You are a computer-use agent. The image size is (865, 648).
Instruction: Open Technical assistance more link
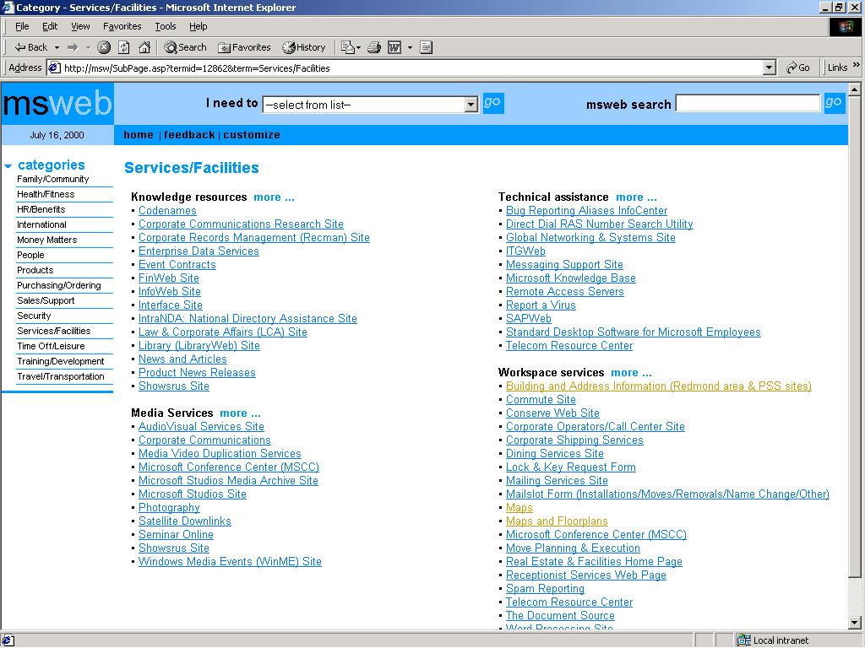tap(636, 197)
